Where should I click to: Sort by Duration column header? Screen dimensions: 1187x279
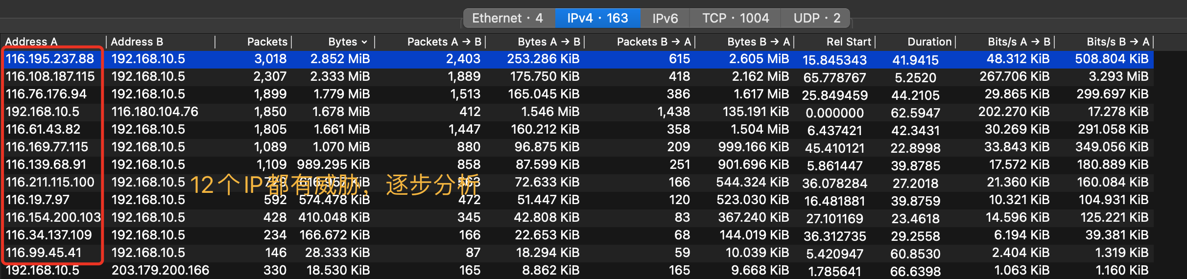point(929,42)
